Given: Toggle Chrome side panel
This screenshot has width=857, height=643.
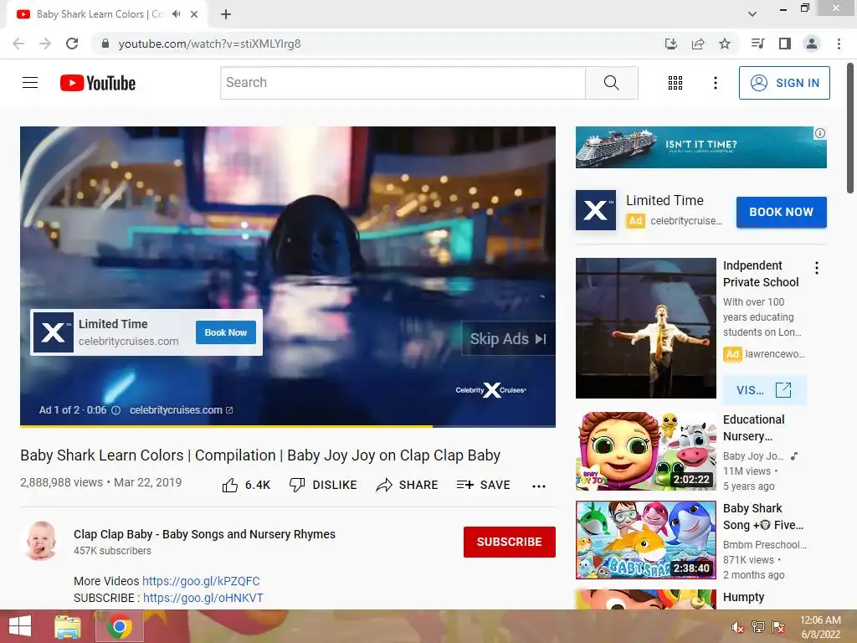Looking at the screenshot, I should click(x=785, y=44).
